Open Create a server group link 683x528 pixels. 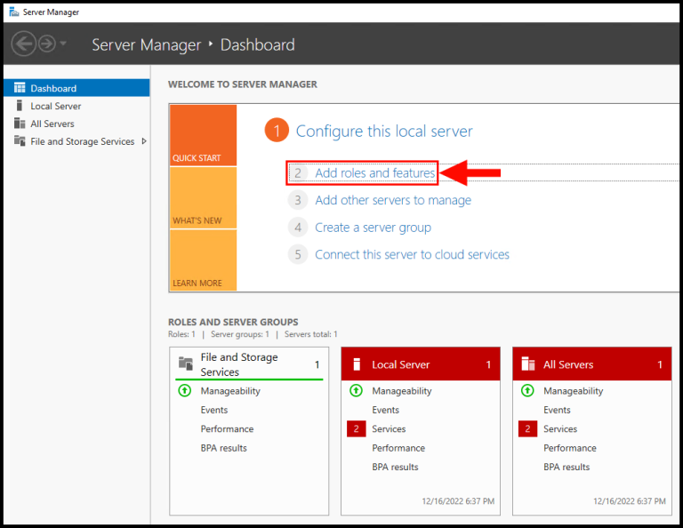373,228
